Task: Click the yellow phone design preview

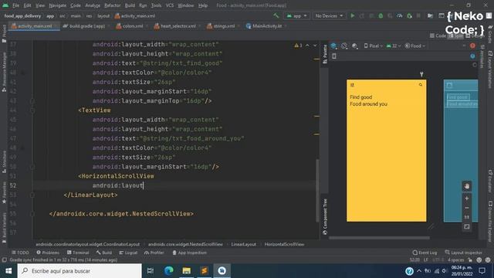Action: [386, 151]
